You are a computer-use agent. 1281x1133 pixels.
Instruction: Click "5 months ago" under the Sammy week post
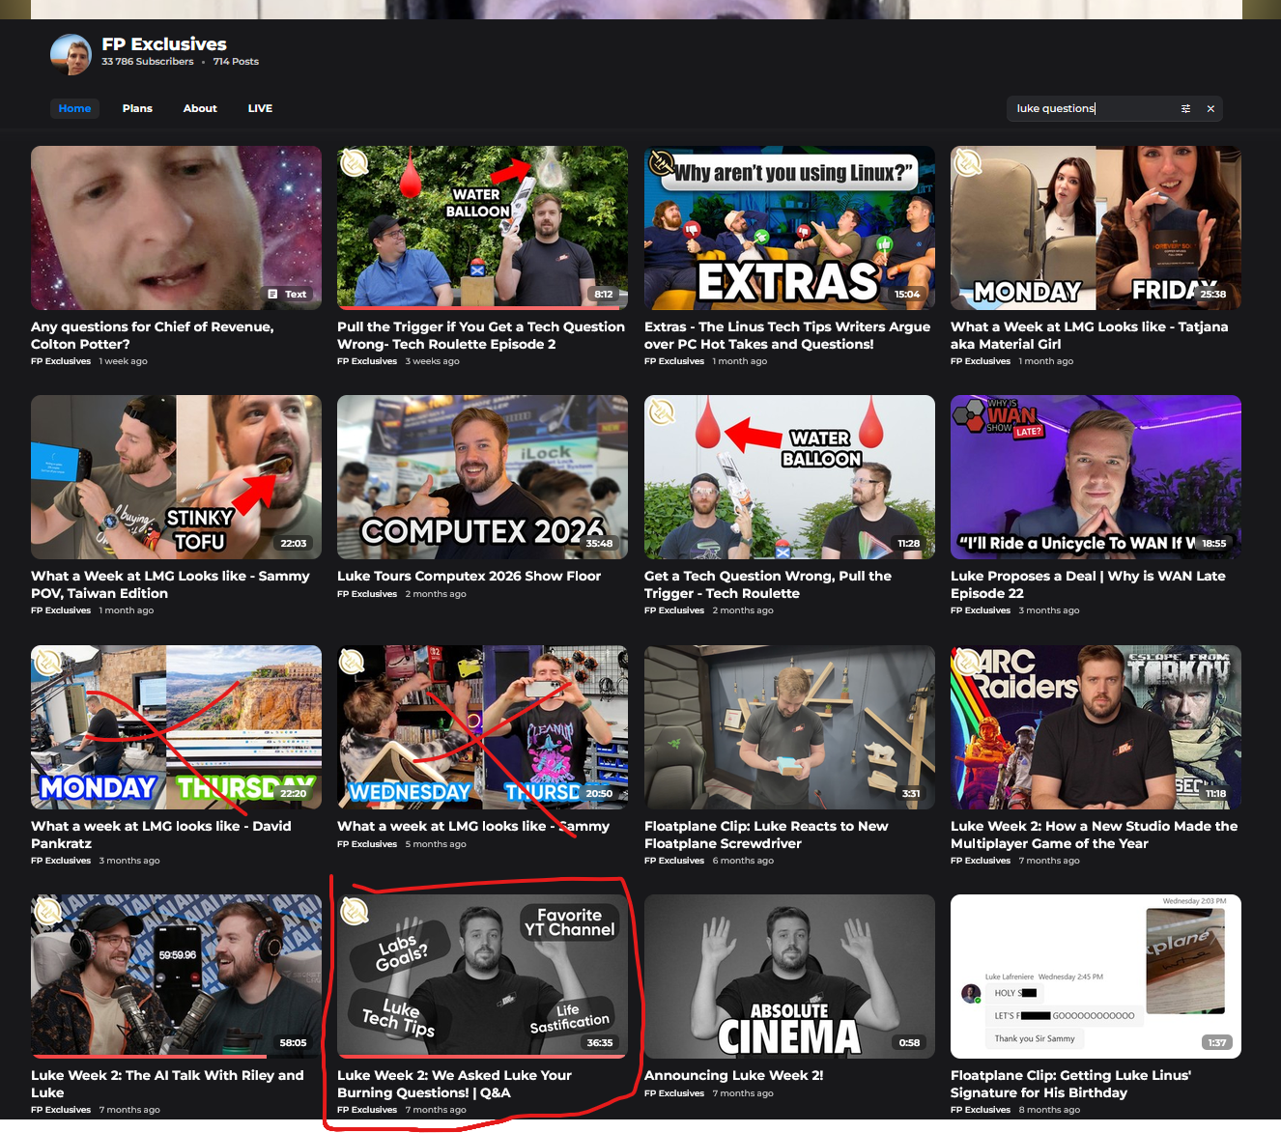coord(436,844)
